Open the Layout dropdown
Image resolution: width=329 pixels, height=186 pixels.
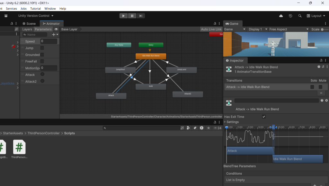tap(316, 16)
